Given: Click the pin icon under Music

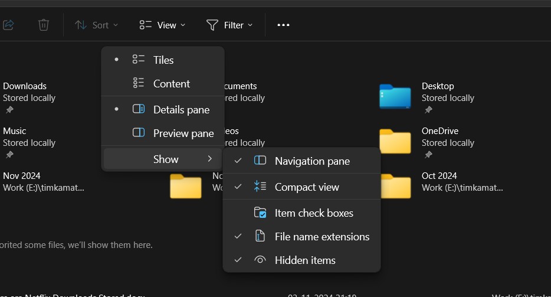Looking at the screenshot, I should pyautogui.click(x=9, y=155).
